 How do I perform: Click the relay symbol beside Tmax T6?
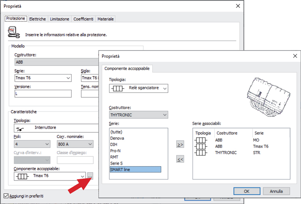tap(22, 176)
